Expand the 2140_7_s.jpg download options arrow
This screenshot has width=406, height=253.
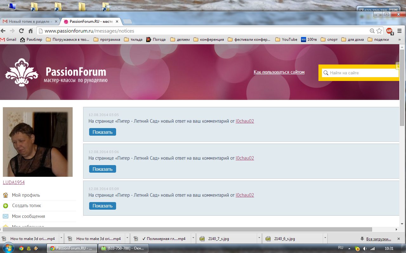click(259, 238)
